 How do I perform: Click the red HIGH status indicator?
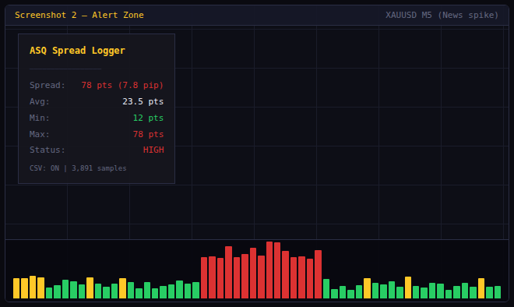153,150
